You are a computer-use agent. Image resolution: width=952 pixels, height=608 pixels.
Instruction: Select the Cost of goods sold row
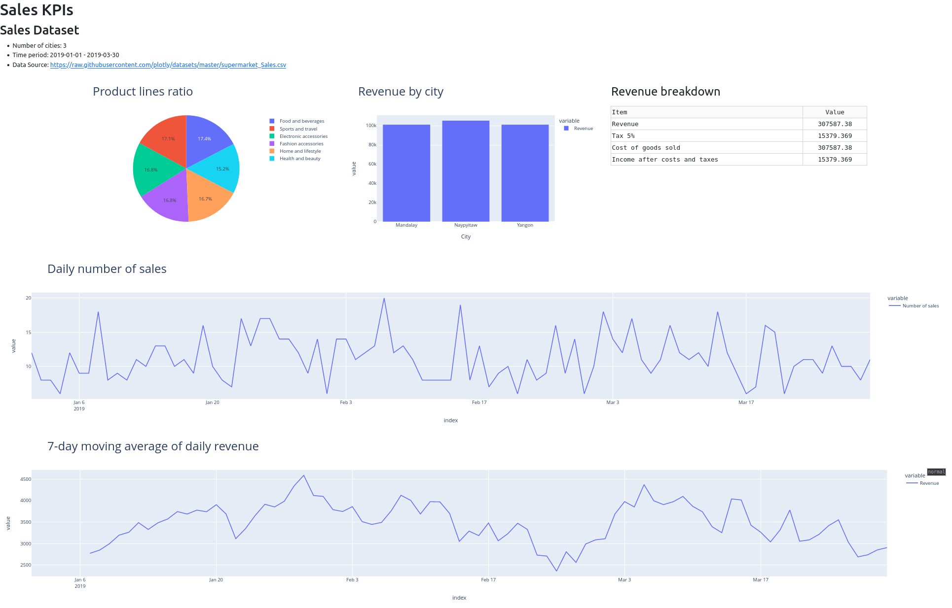coord(739,148)
